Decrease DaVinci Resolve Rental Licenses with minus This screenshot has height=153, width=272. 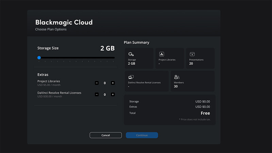[97, 95]
